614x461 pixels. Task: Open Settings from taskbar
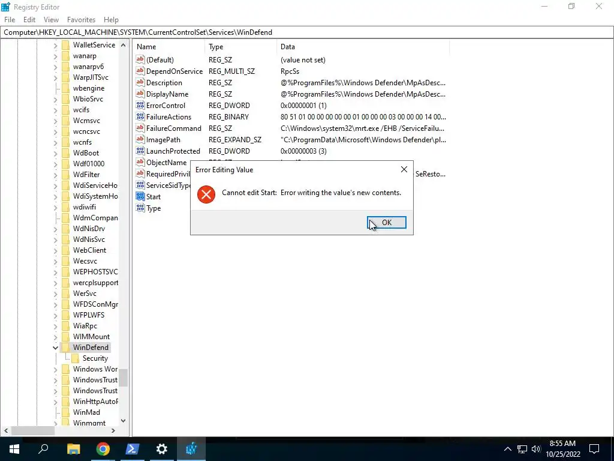tap(162, 449)
